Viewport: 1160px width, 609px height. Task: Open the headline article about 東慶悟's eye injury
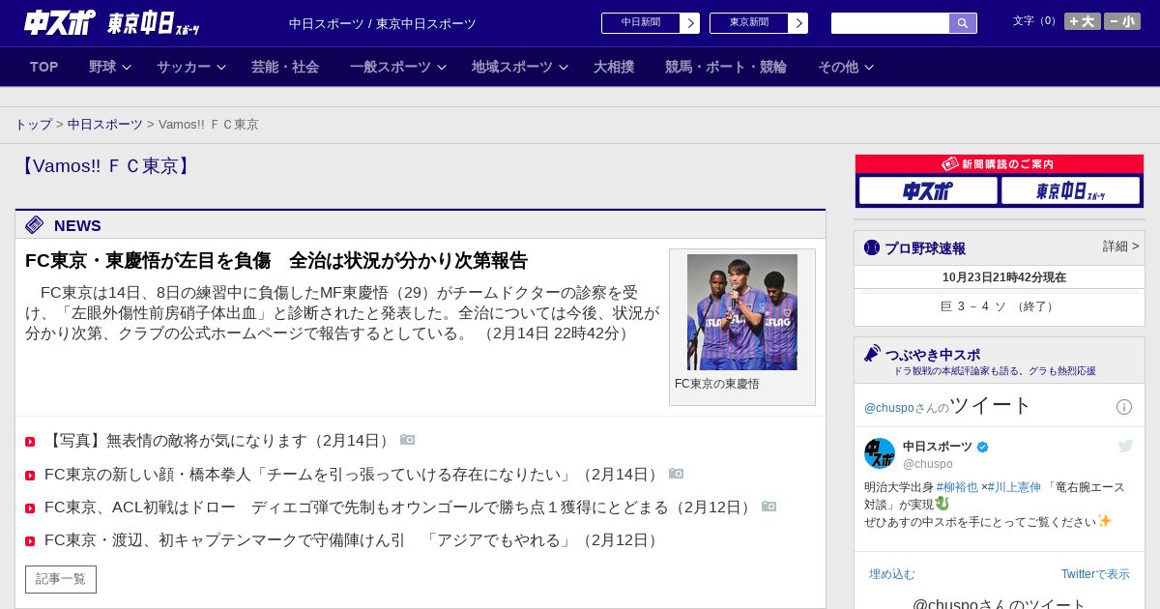coord(276,261)
